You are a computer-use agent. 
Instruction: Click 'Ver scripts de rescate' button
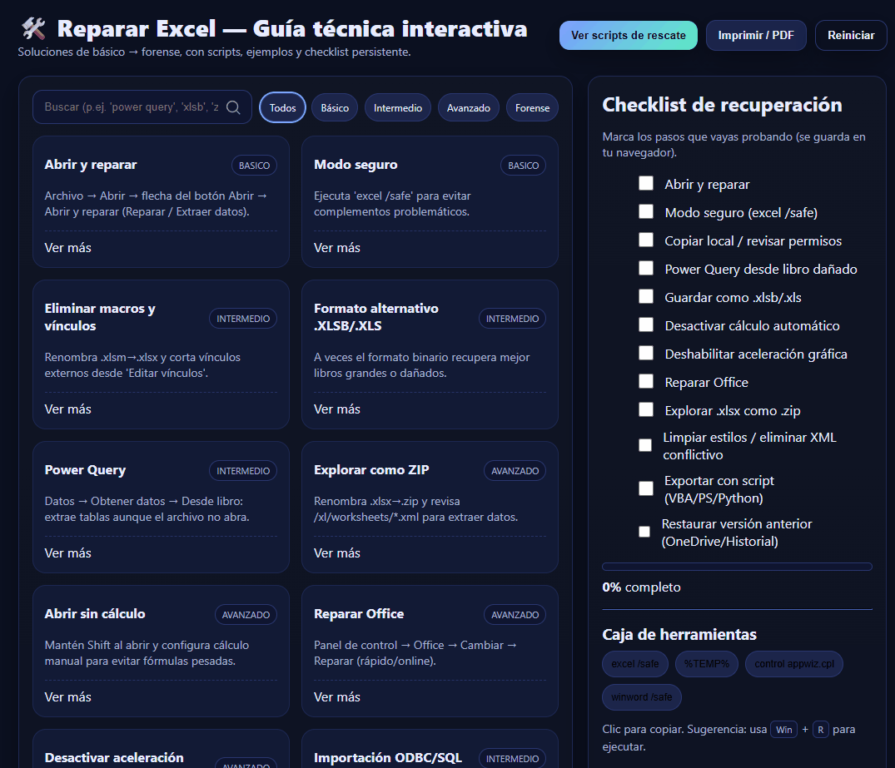[x=629, y=36]
